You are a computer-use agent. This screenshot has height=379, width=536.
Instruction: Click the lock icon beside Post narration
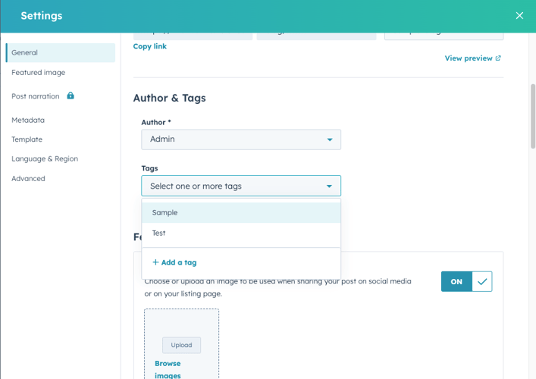click(71, 96)
